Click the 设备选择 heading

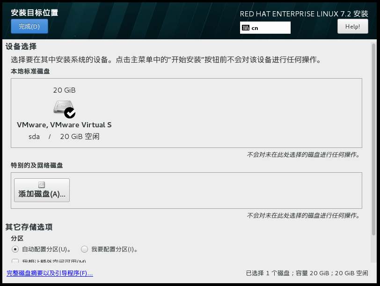coord(21,46)
